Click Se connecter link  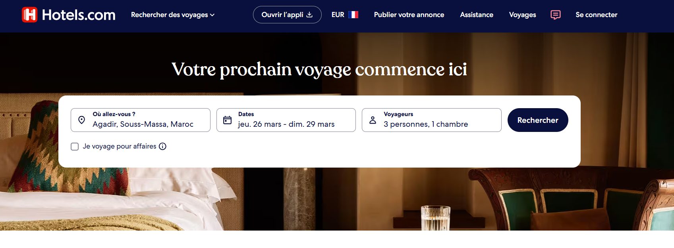[x=597, y=15]
